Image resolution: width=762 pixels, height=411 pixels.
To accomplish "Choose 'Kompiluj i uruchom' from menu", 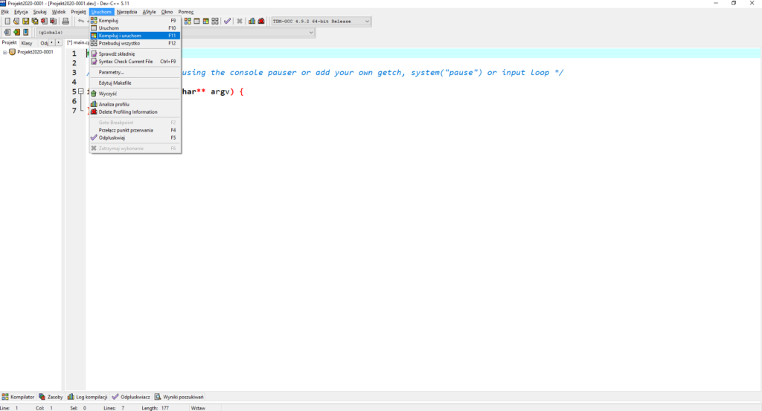I will tap(120, 36).
